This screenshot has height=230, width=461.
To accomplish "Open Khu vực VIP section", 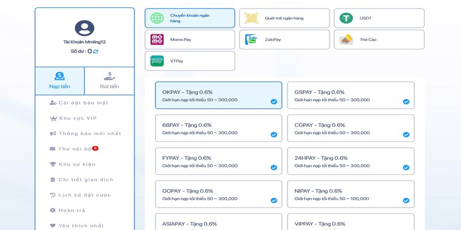I will (x=78, y=118).
